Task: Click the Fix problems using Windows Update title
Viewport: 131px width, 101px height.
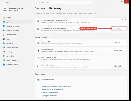Action: point(54,28)
